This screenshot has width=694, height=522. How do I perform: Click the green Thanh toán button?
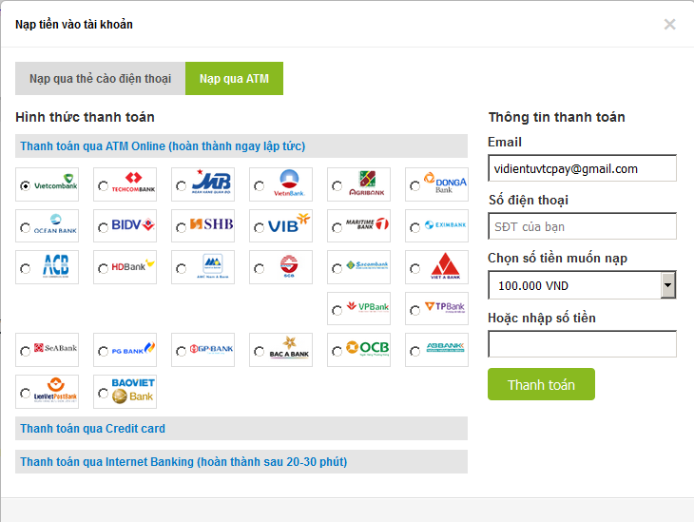click(x=541, y=384)
